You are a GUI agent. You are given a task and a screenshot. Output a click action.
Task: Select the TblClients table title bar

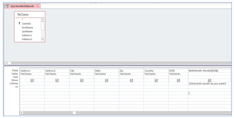tap(30, 15)
